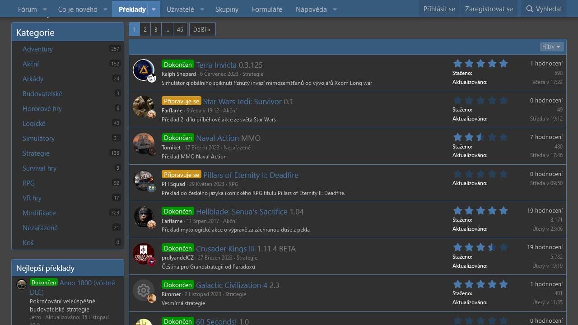Select page 1 in pagination

coord(134,29)
